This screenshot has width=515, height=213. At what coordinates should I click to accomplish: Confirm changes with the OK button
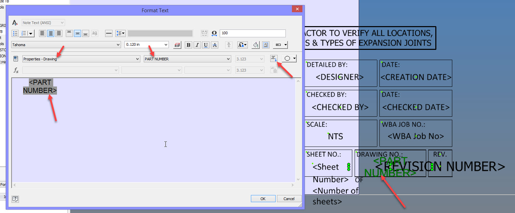coord(263,198)
